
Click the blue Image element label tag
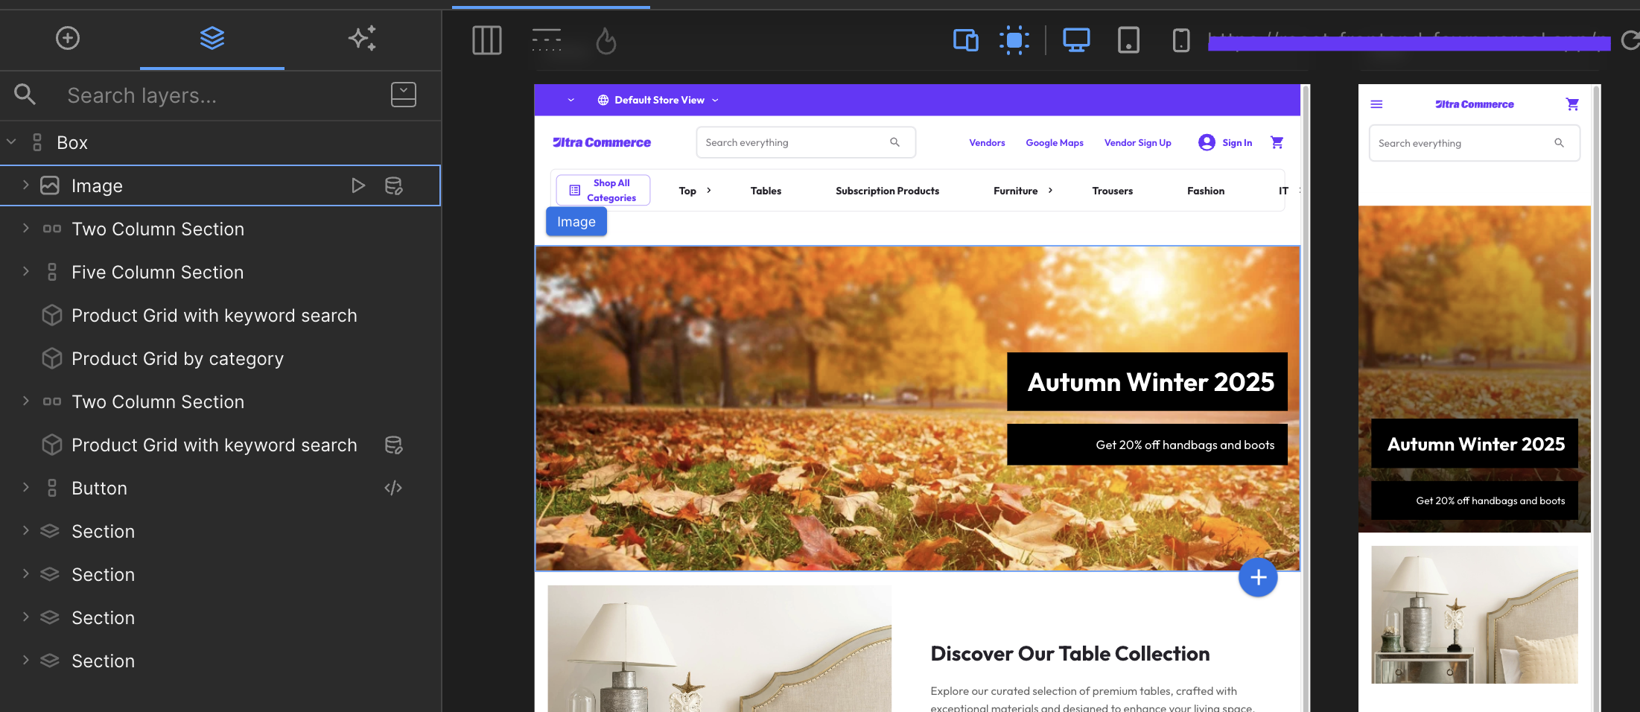coord(576,221)
